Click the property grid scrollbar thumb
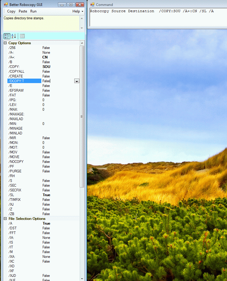This screenshot has height=281, width=227. click(x=82, y=117)
